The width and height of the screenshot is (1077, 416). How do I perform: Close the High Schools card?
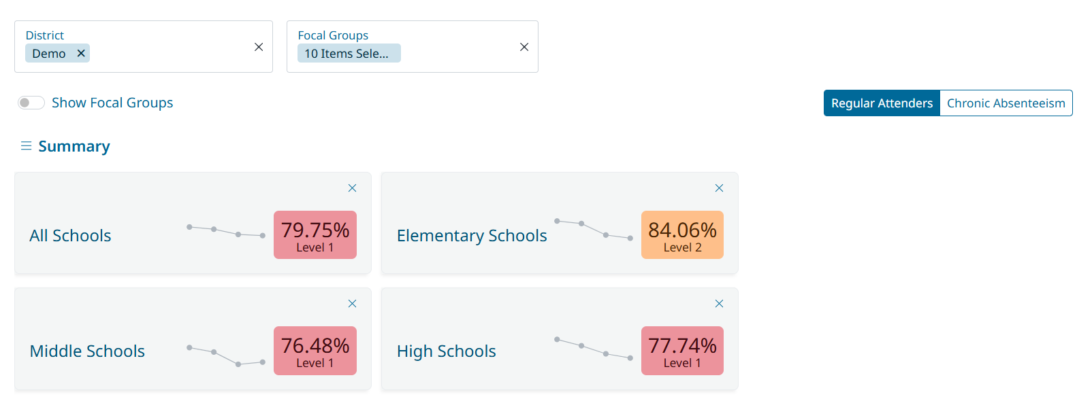point(719,304)
